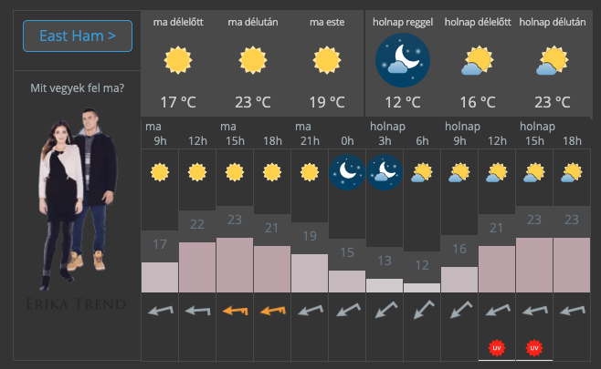The image size is (601, 369).
Task: Click the 0h night moon icon
Action: (347, 170)
